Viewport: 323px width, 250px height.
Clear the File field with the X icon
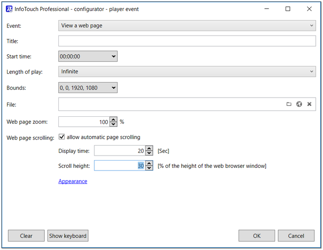click(309, 104)
